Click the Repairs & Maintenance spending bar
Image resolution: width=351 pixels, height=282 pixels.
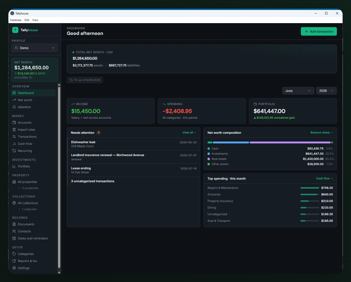pyautogui.click(x=310, y=188)
